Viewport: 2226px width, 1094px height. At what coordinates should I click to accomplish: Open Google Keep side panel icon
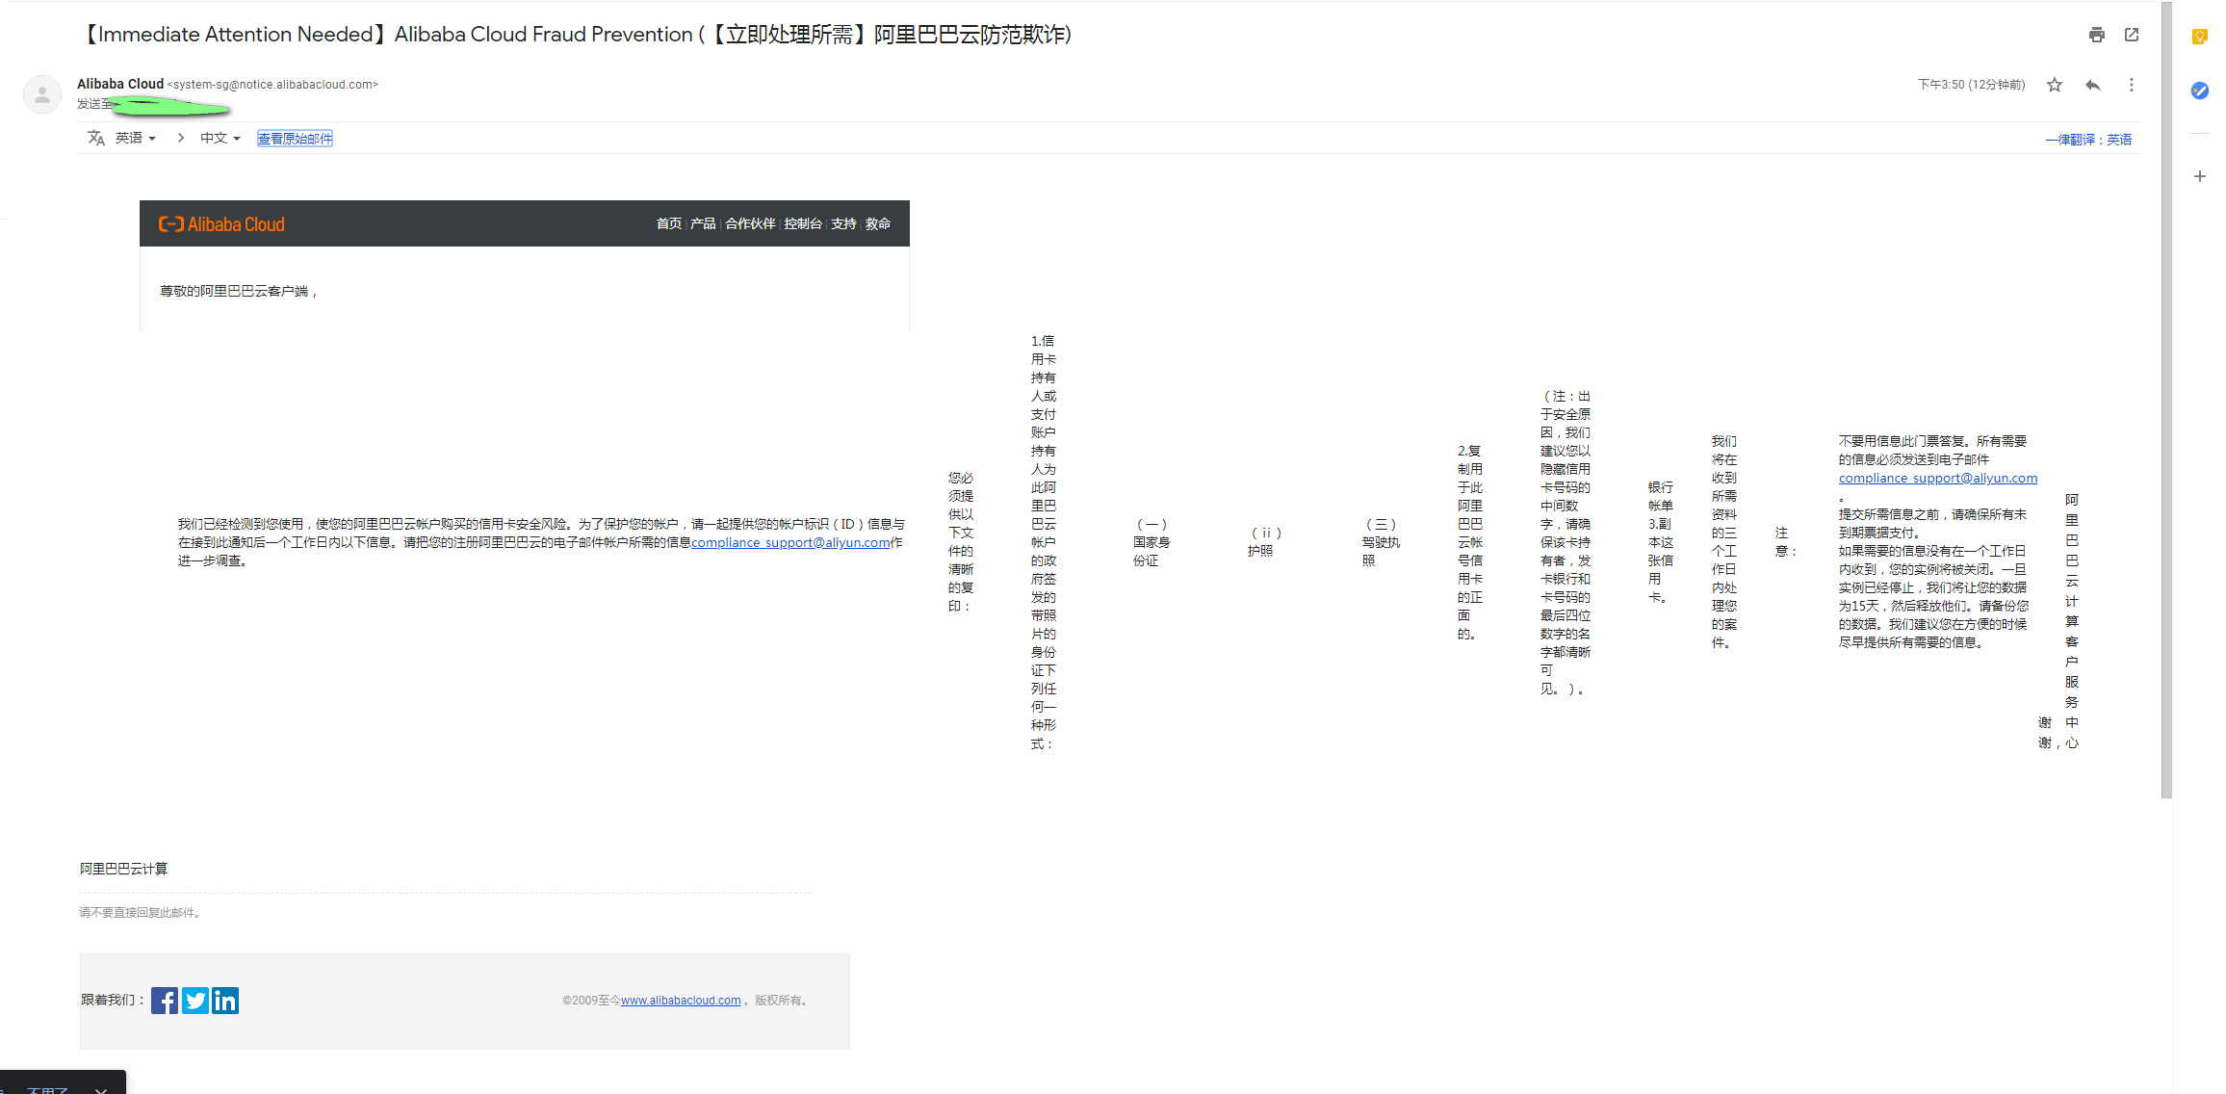click(x=2199, y=37)
